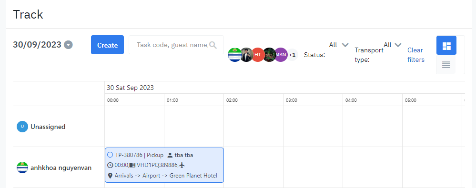The height and width of the screenshot is (188, 476).
Task: Show the +1 hidden driver avatars
Action: click(x=292, y=55)
